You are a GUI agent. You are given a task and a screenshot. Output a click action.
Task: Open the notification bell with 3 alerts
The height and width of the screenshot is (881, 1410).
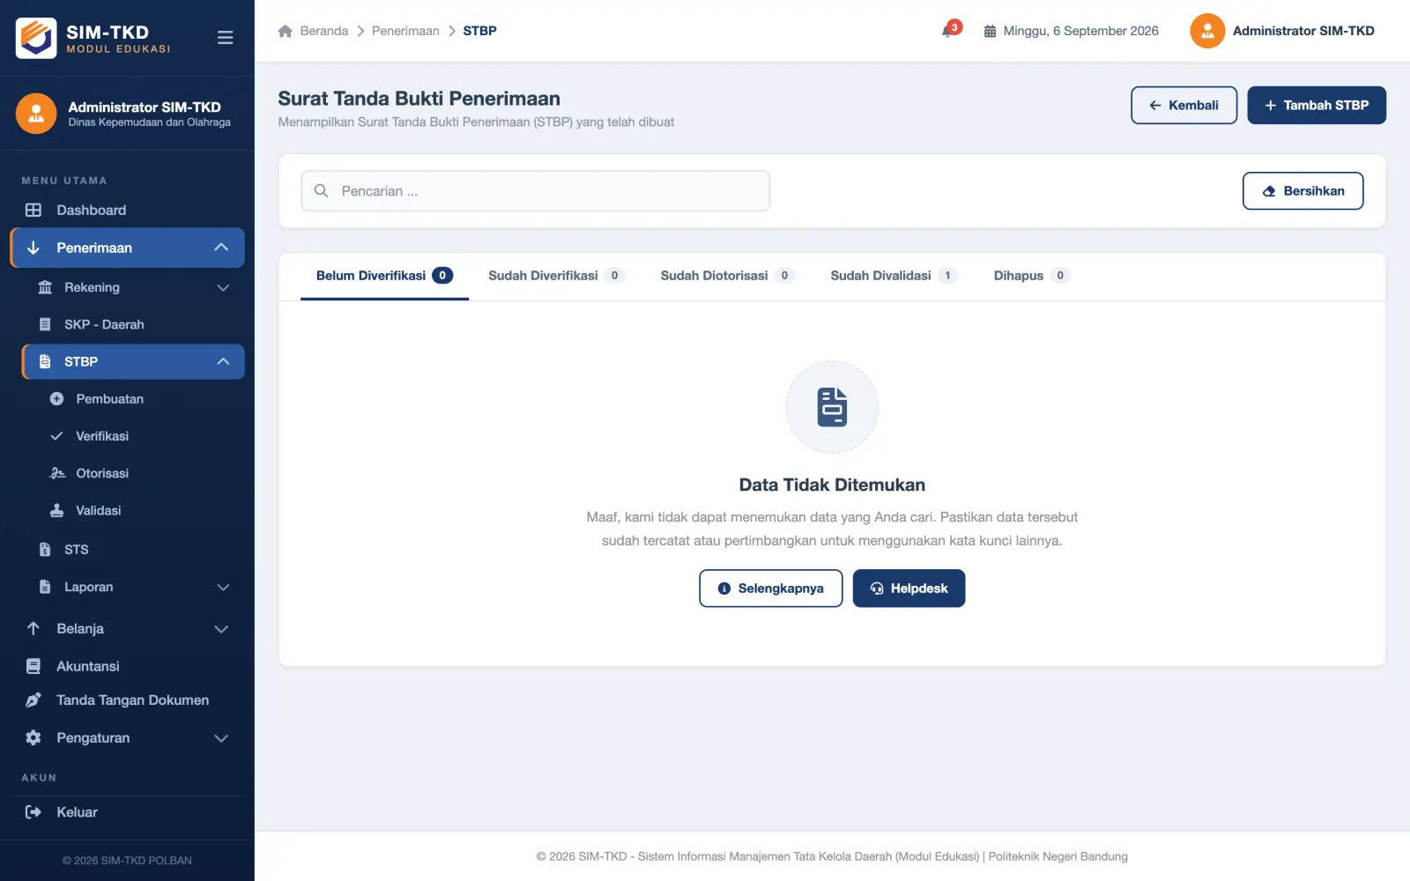point(949,30)
